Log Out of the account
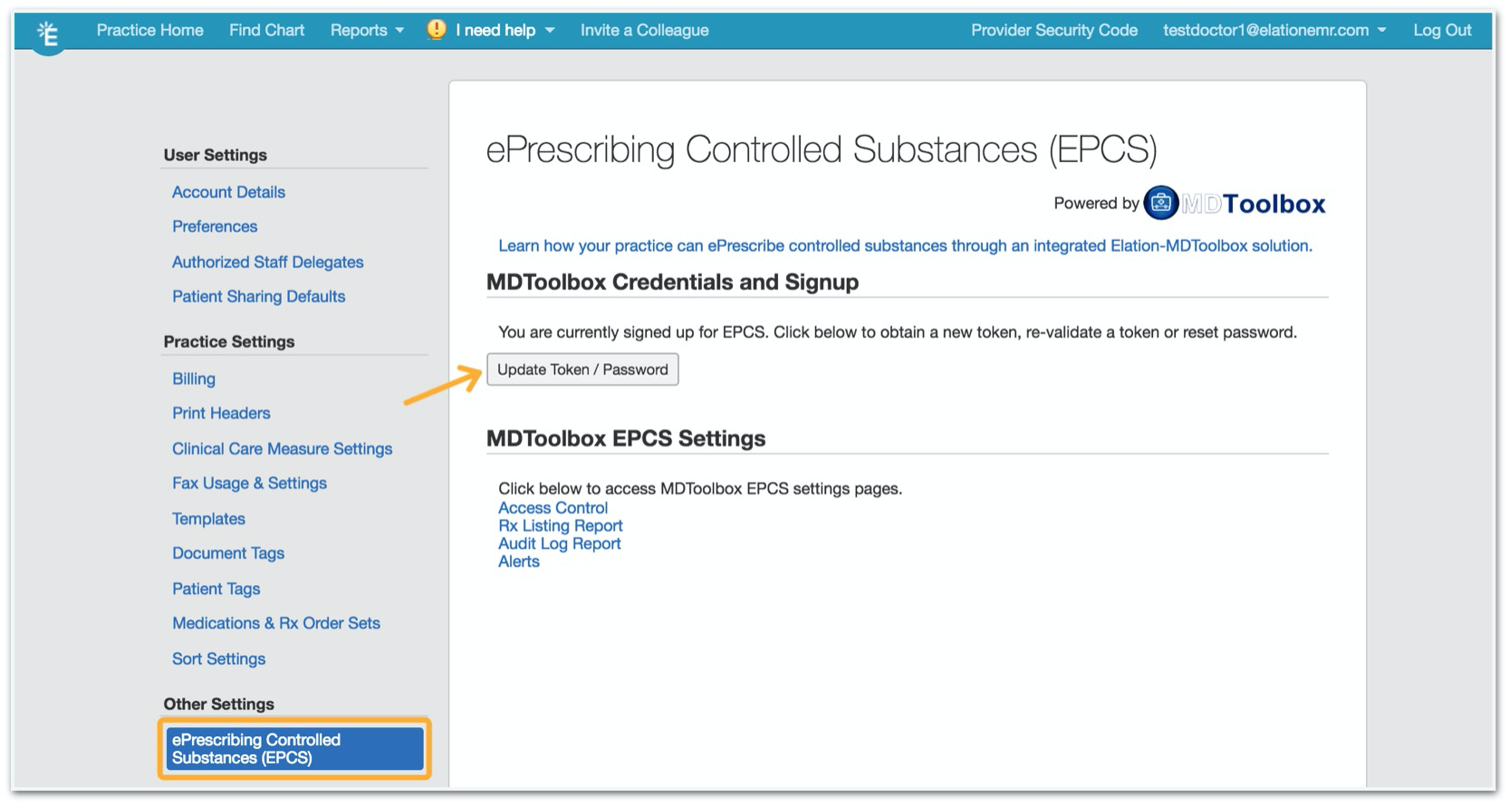Viewport: 1509px width, 806px height. click(1441, 31)
